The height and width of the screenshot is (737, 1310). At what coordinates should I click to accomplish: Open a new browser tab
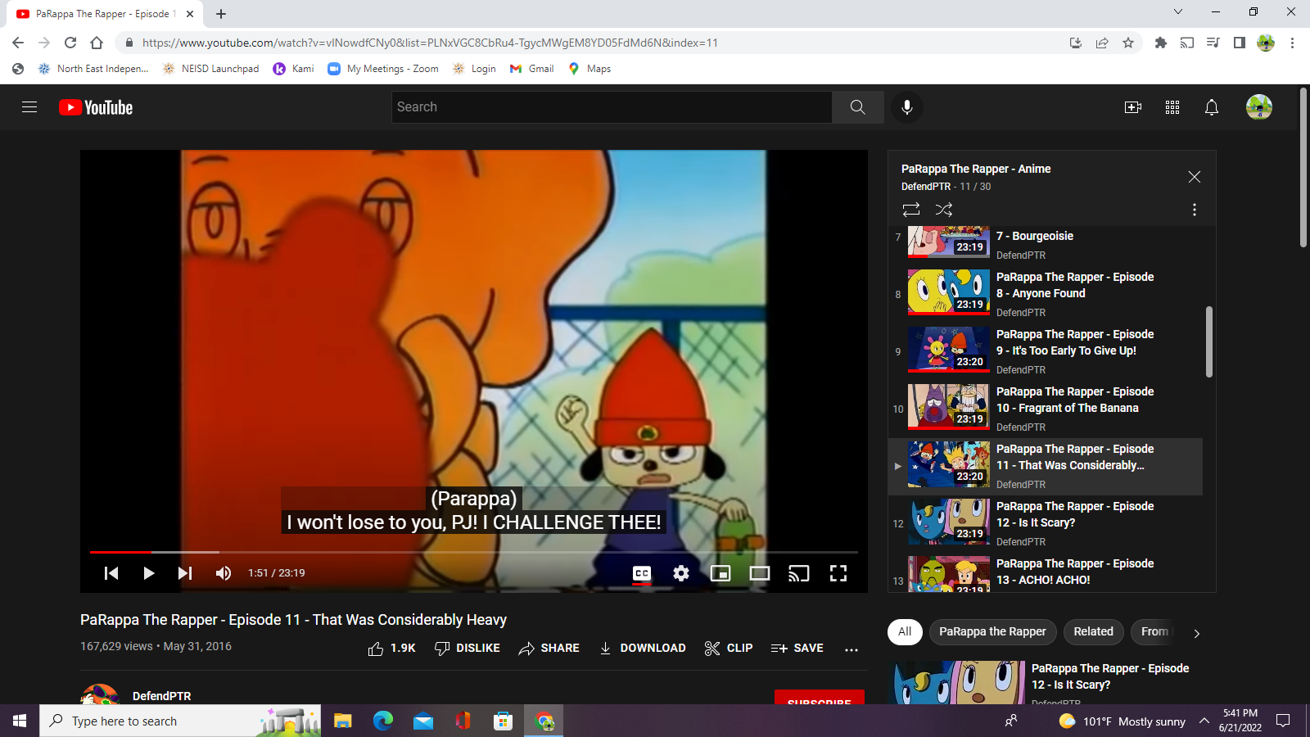point(221,14)
